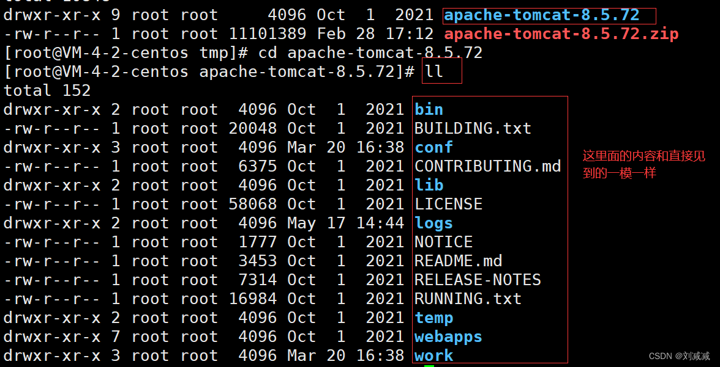Click the file size 16984
Image resolution: width=720 pixels, height=367 pixels.
[x=253, y=299]
